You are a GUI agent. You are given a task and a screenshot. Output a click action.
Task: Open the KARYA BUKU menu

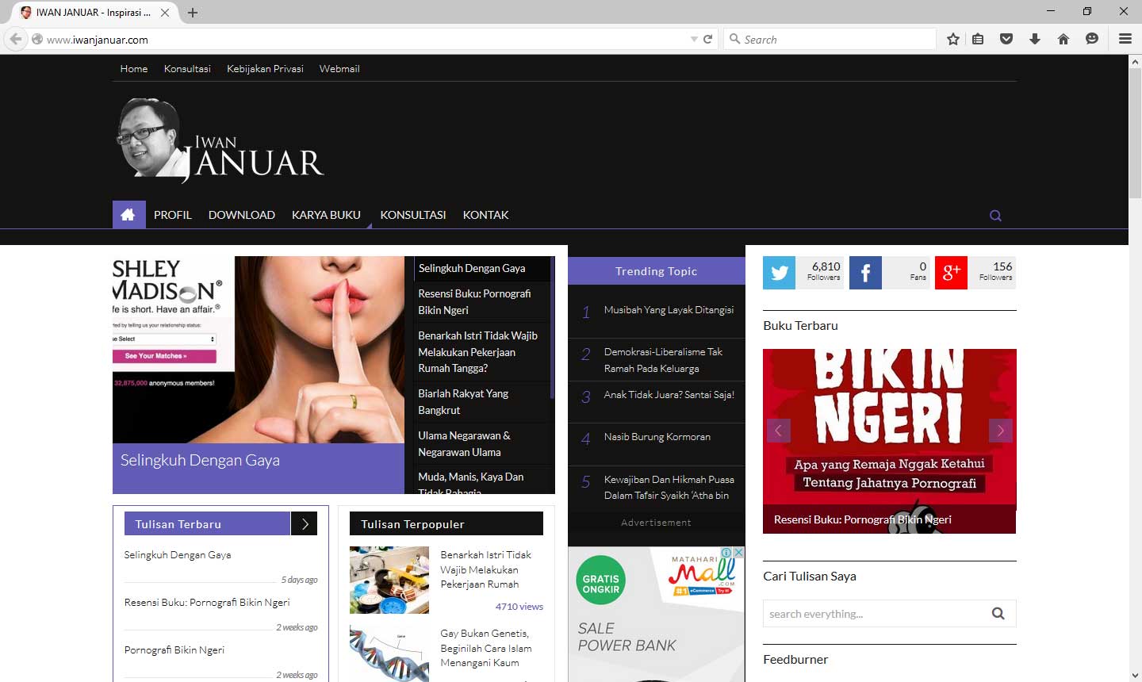click(x=326, y=214)
